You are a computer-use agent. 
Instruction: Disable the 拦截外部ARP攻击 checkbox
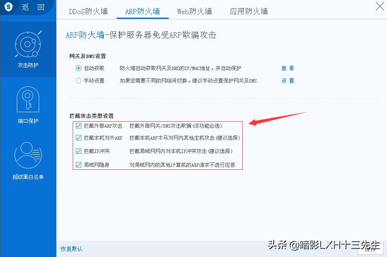pos(78,126)
